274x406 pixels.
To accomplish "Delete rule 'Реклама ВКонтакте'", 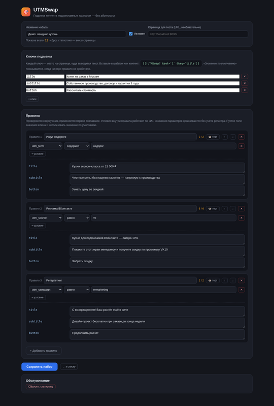I will 242,209.
